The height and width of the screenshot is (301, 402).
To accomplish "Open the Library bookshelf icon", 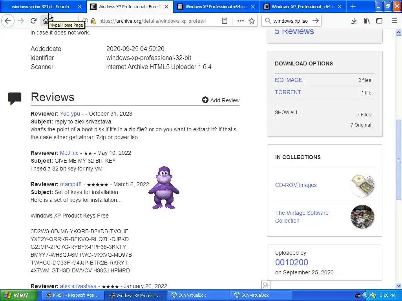I will coord(367,21).
